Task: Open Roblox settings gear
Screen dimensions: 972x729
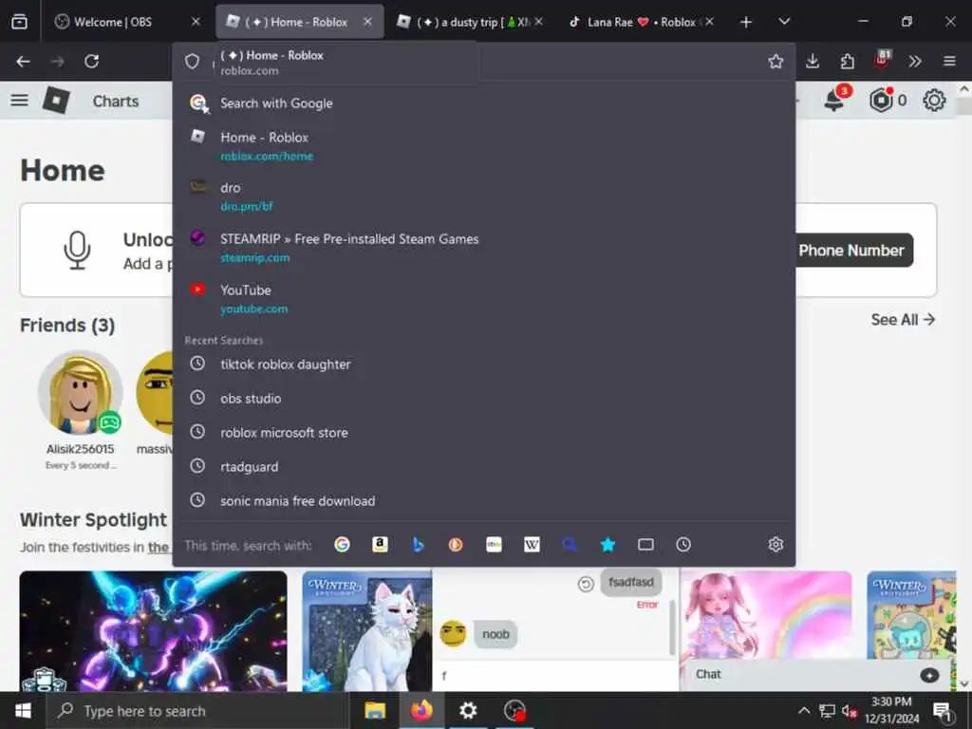Action: (934, 101)
